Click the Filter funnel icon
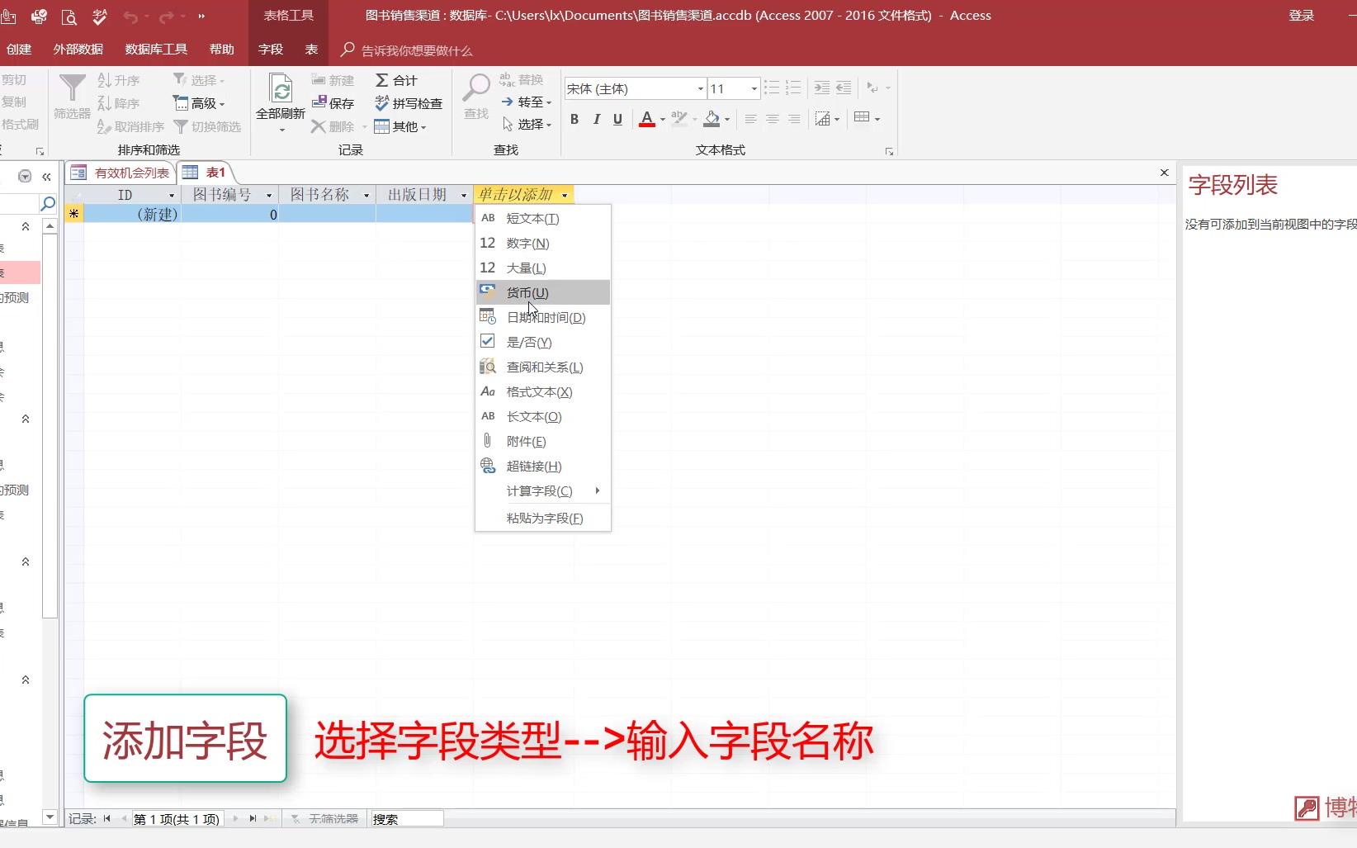This screenshot has height=848, width=1357. [72, 89]
